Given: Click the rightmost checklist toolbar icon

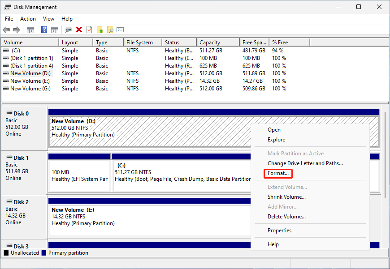Looking at the screenshot, I should coord(120,30).
